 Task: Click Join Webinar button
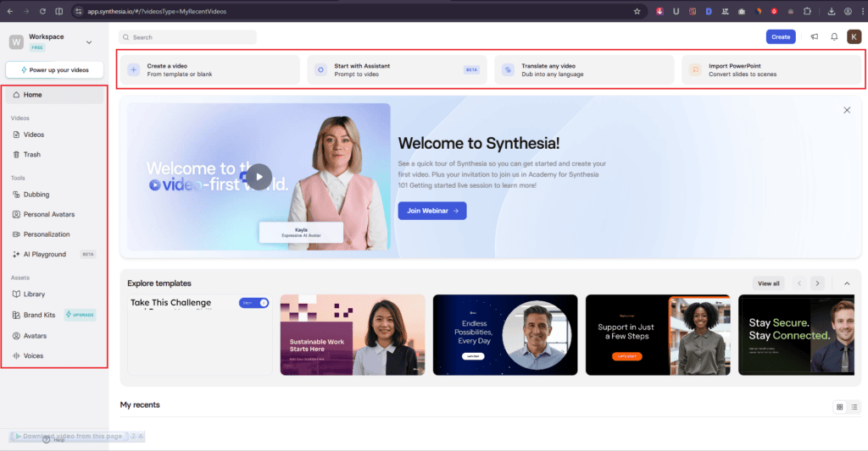click(432, 211)
